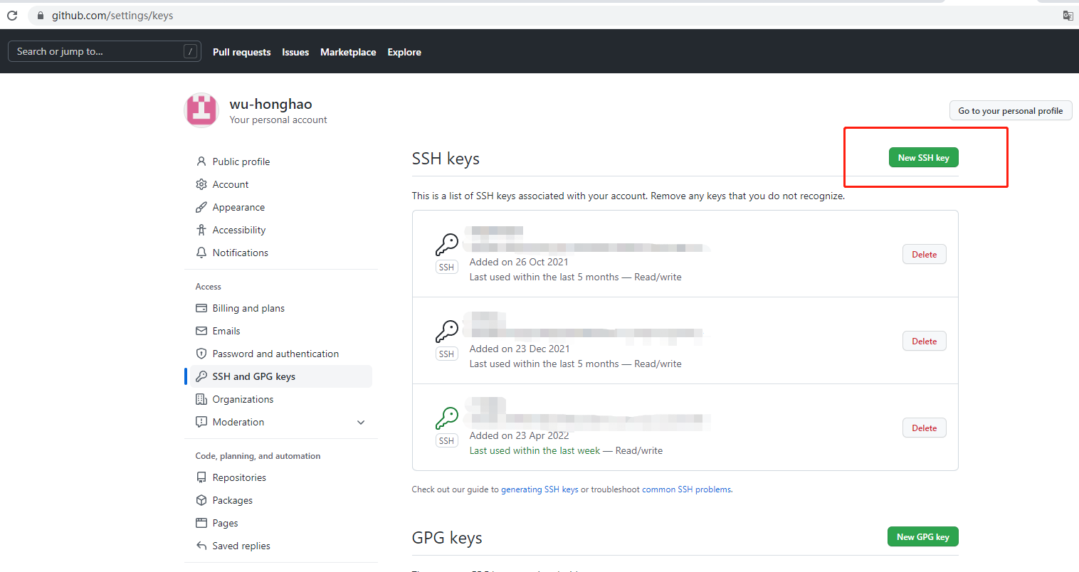Click the wu-honghao avatar image

pyautogui.click(x=201, y=110)
